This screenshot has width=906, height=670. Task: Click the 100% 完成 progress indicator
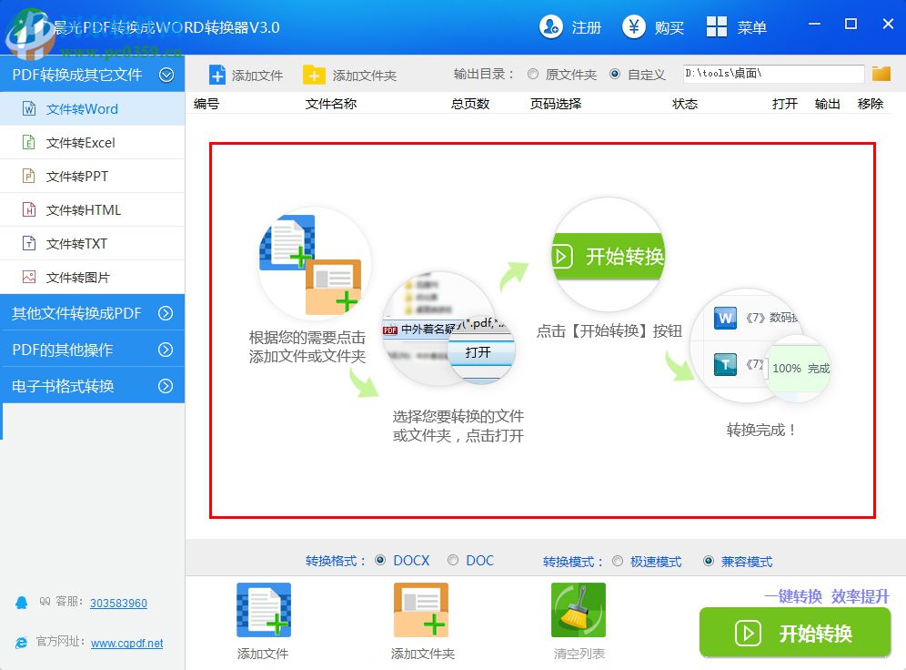coord(799,369)
